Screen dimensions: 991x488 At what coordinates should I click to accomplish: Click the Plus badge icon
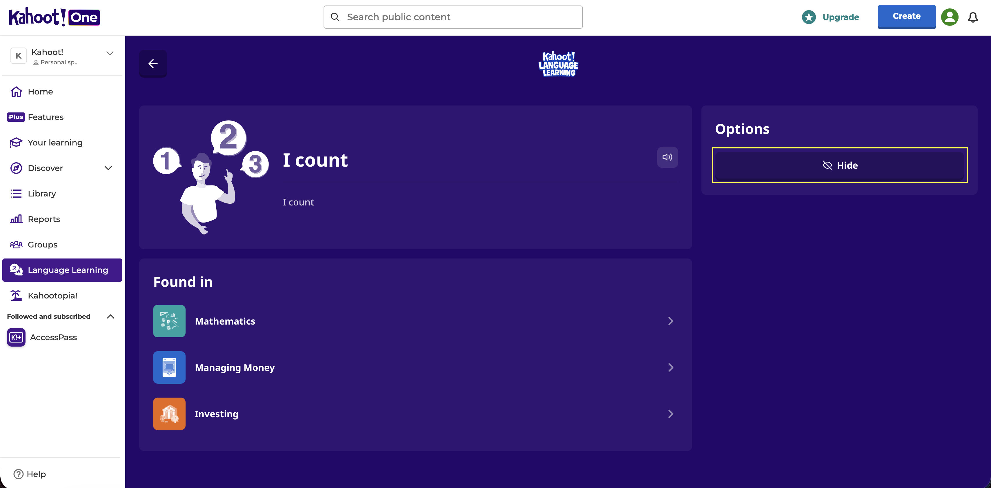tap(16, 117)
